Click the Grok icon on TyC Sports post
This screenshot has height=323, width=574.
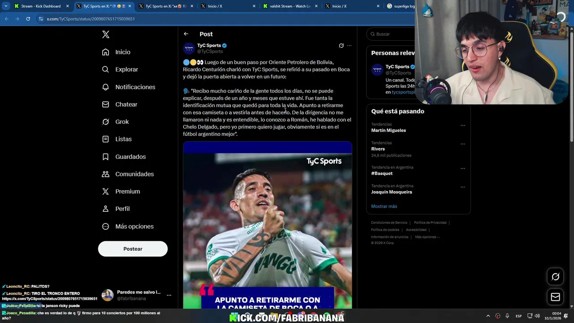(341, 46)
